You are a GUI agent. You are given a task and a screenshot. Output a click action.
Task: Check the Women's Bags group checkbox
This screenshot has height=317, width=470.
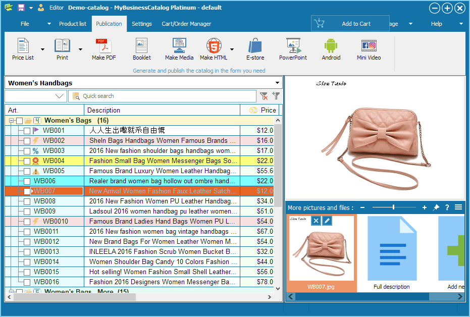pos(20,121)
